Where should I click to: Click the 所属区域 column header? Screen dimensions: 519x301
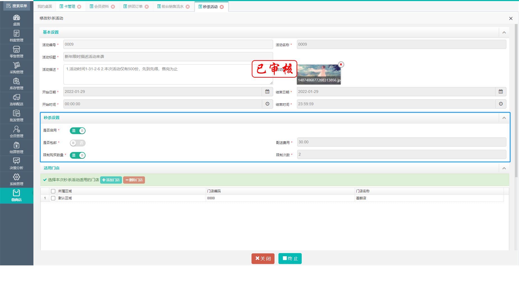131,191
